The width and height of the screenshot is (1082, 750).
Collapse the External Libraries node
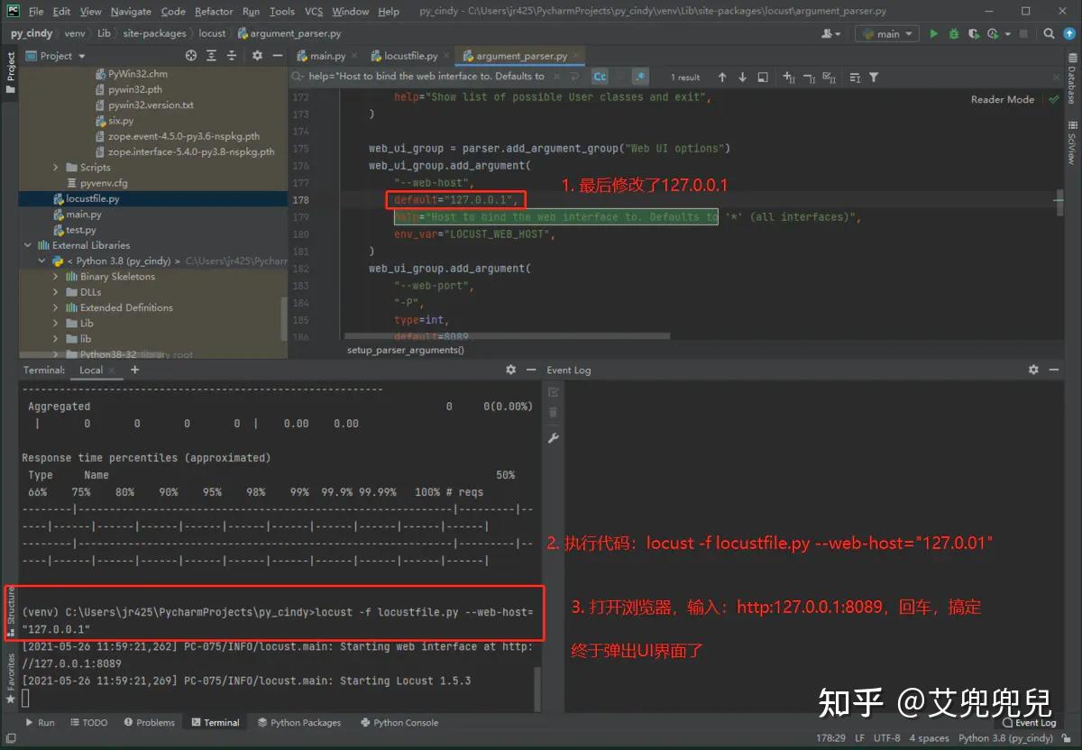[27, 244]
